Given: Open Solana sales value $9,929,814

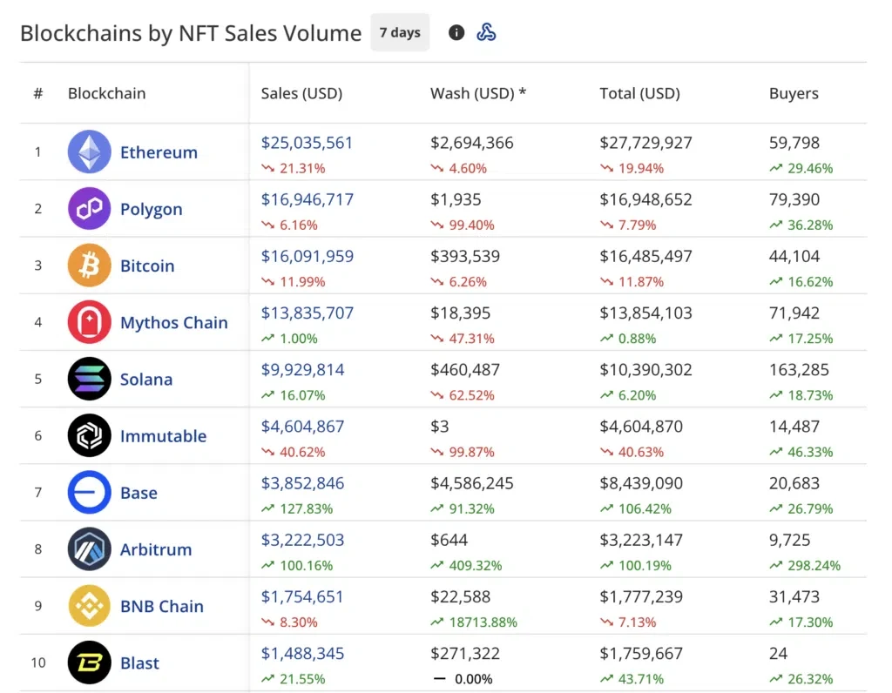Looking at the screenshot, I should point(302,369).
